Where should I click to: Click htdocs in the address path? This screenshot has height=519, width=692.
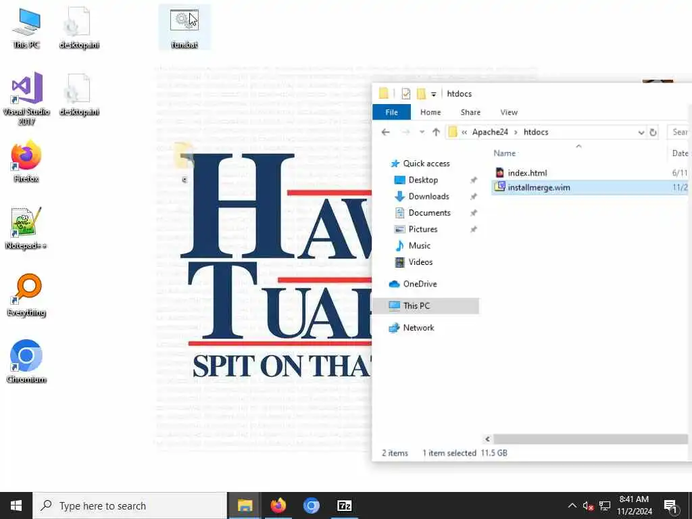point(536,132)
